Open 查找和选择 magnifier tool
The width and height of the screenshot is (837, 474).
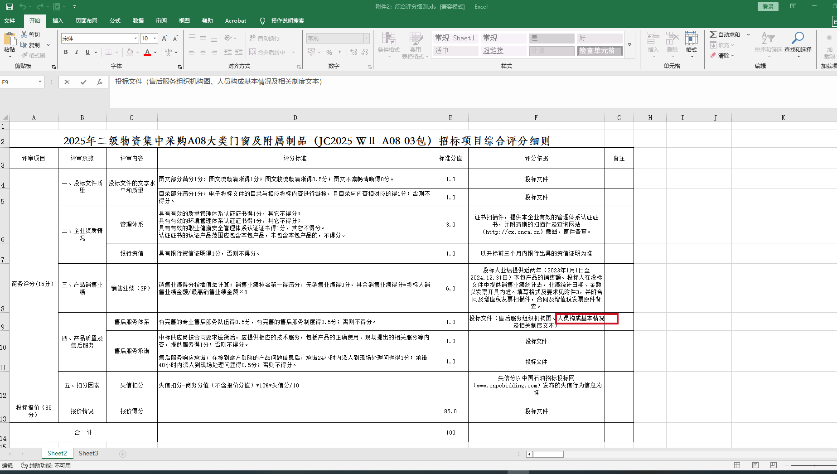798,42
